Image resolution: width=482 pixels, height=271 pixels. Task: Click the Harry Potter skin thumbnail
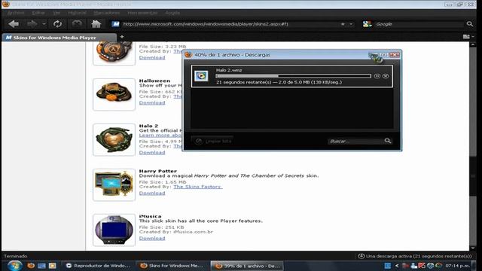point(114,184)
